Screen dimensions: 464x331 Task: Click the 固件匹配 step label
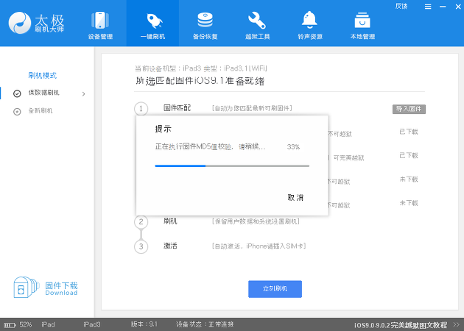177,108
